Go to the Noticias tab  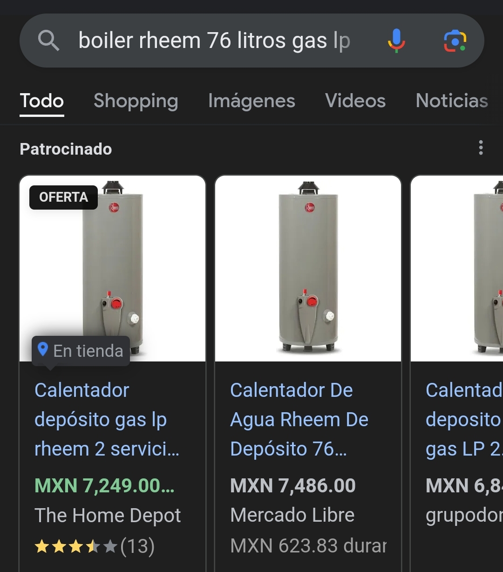click(452, 101)
